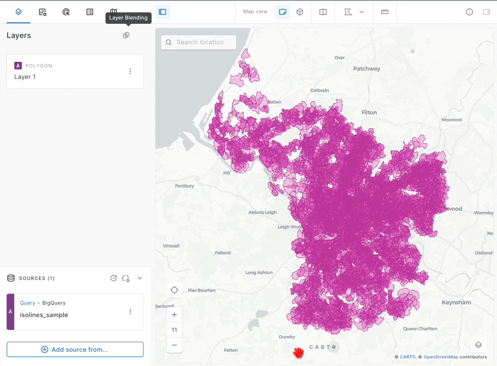Click Add source from... button

point(75,349)
